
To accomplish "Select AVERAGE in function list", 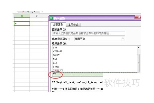I will 95,51.
